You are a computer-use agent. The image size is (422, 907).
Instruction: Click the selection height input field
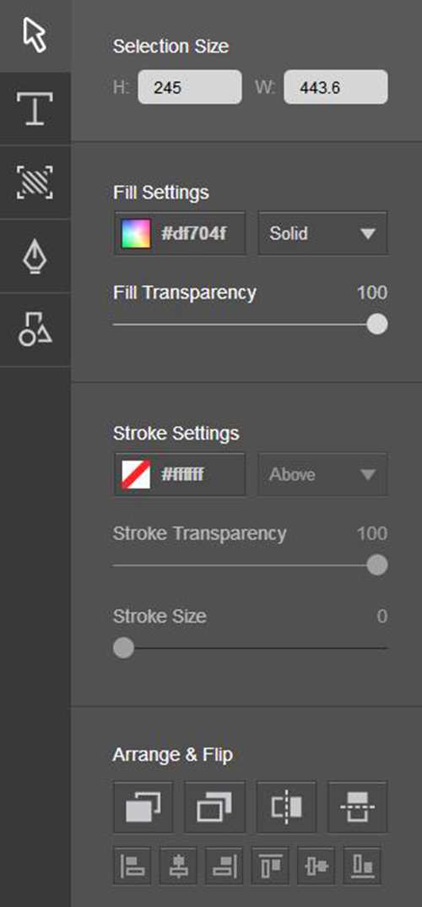tap(190, 87)
